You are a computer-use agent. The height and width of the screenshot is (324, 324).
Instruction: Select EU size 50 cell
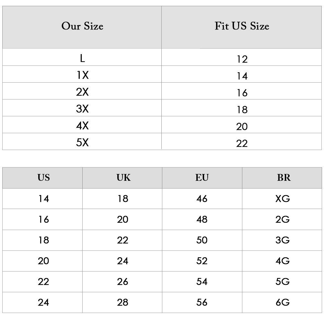coord(202,240)
